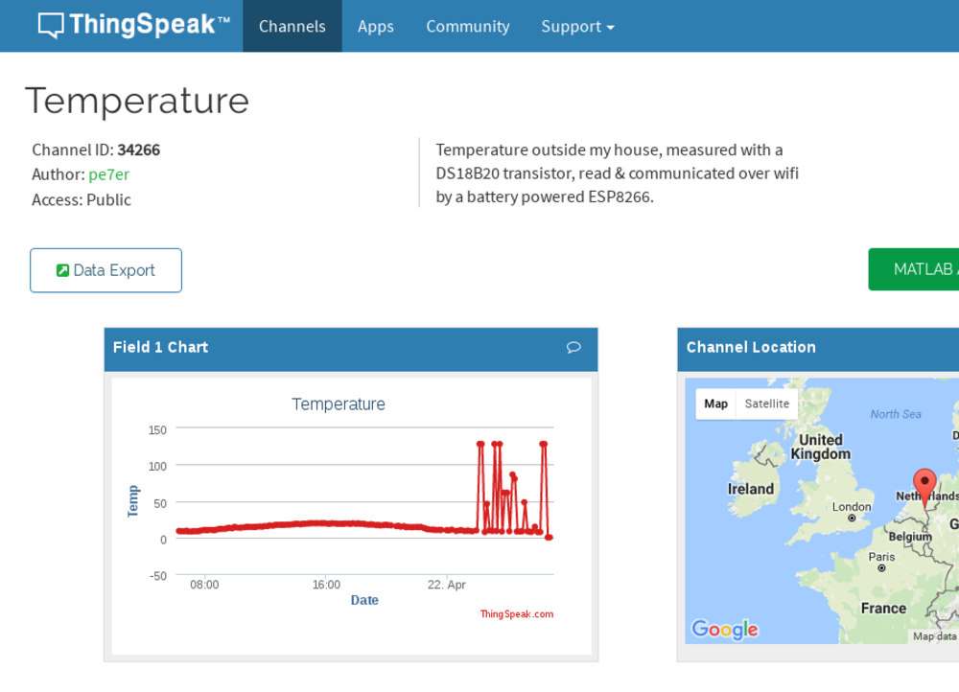Select the Map view option

pos(716,404)
